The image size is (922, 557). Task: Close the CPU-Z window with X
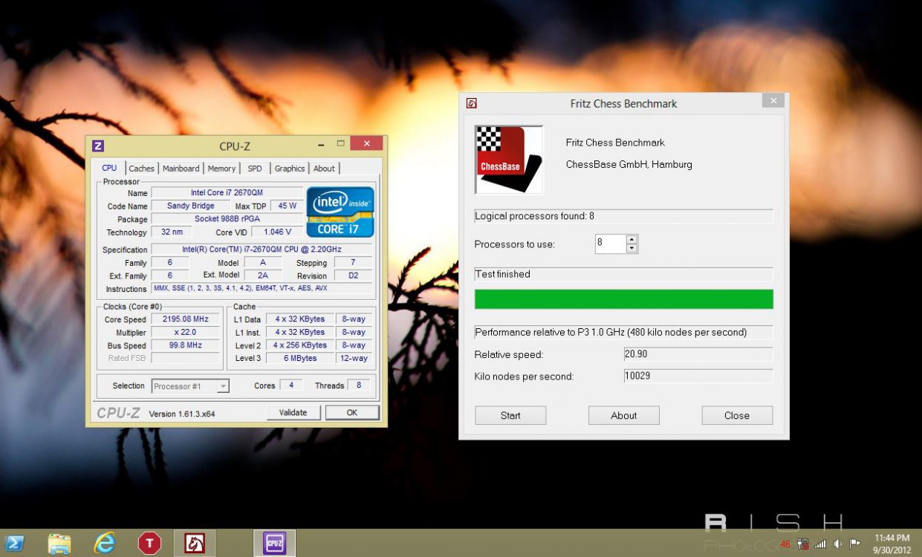366,144
